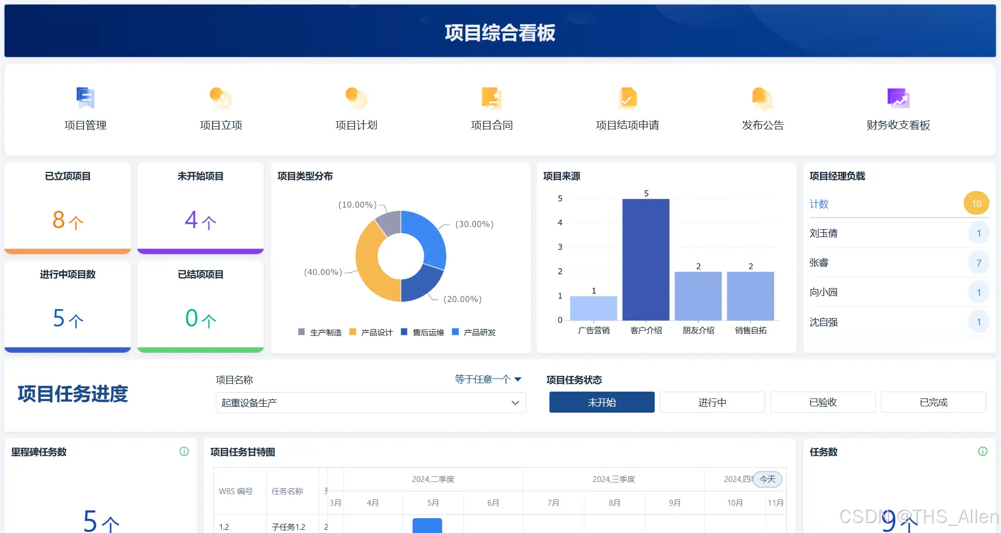
Task: Open the 项目合同 icon
Action: (492, 98)
